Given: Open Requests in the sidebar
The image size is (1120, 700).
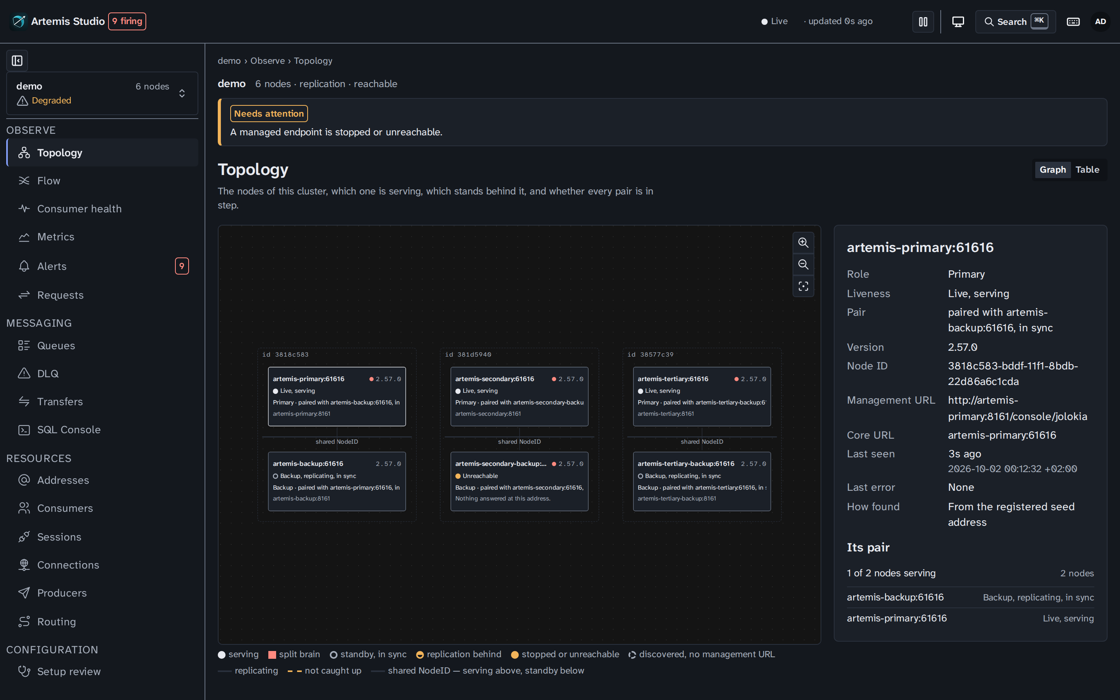Looking at the screenshot, I should tap(102, 295).
